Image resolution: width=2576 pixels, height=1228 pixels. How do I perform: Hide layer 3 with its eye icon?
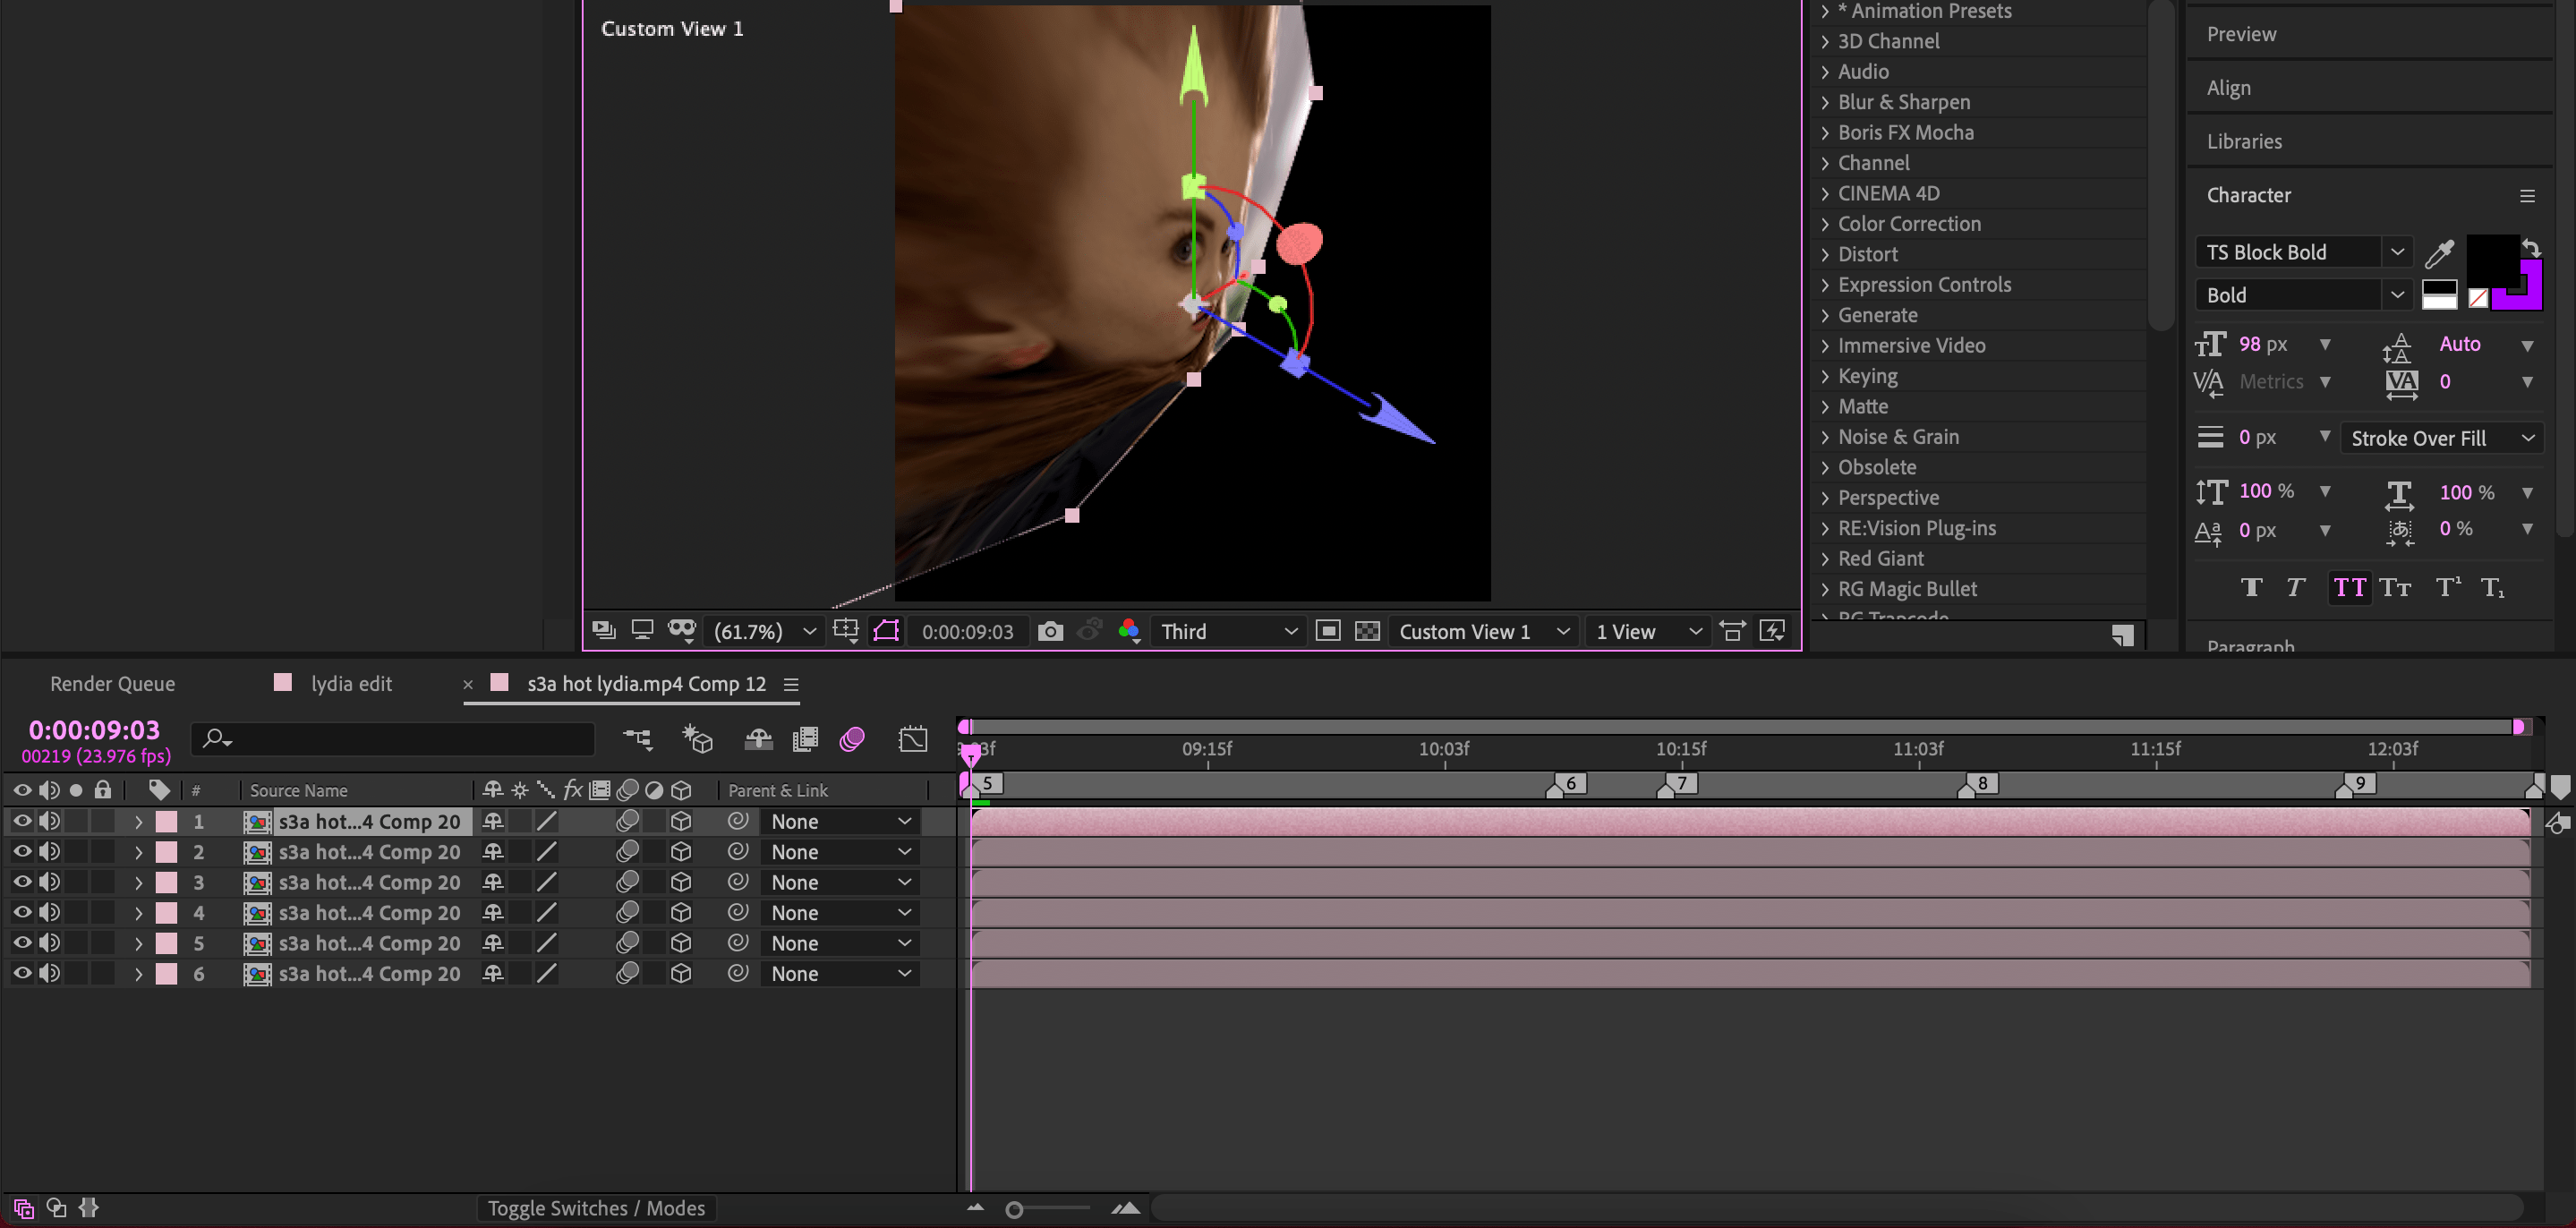coord(22,882)
